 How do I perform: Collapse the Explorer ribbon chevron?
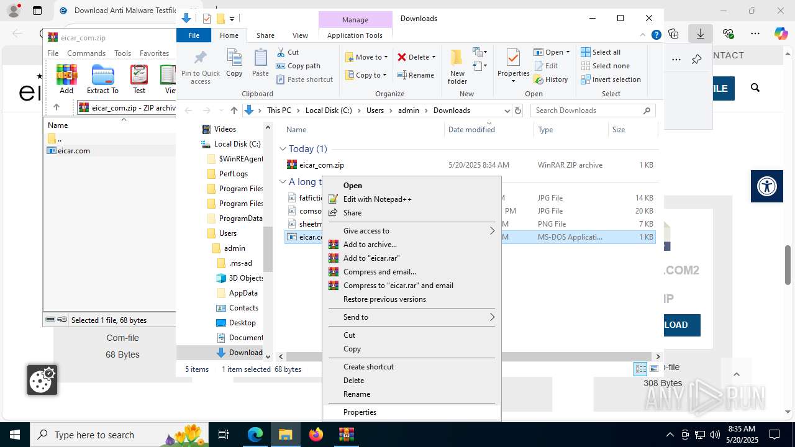[643, 35]
